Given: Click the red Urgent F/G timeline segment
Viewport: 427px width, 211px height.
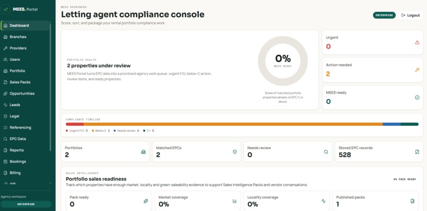Looking at the screenshot, I should pos(75,124).
